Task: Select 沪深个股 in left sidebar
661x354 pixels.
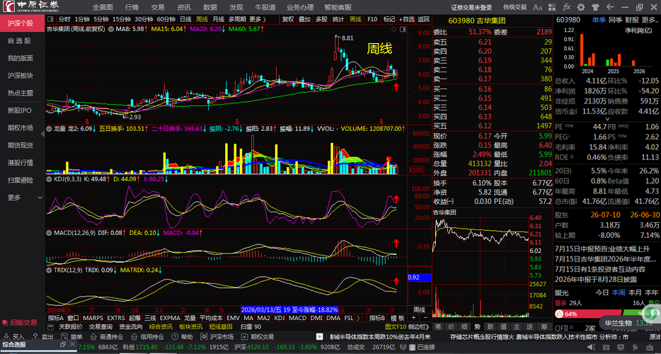Action: click(x=23, y=23)
